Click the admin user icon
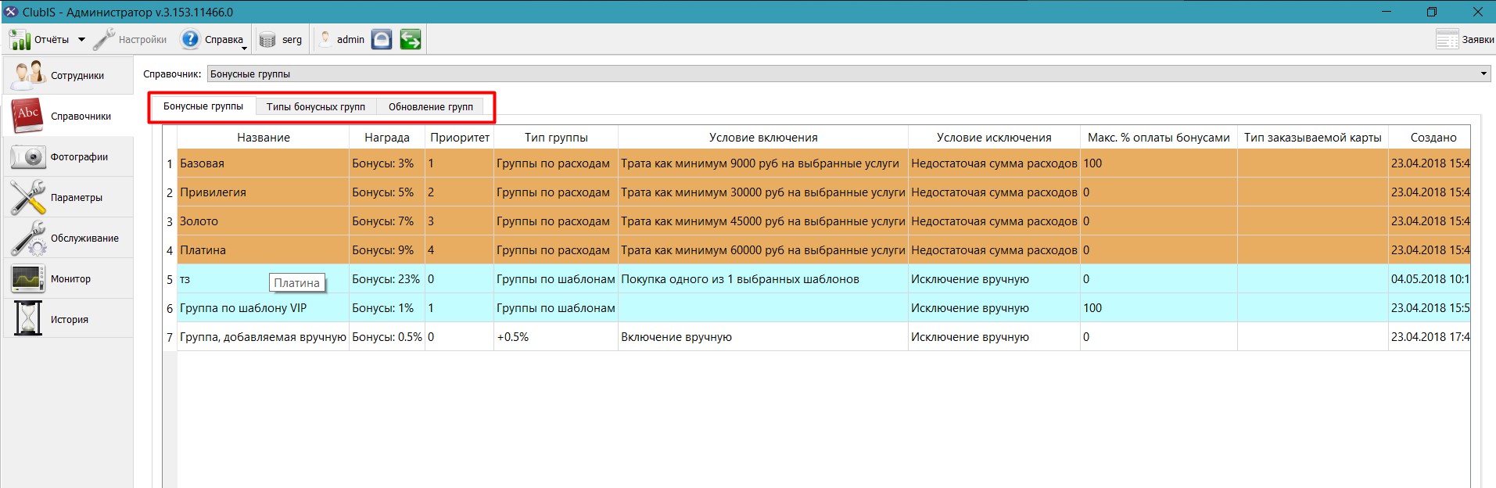This screenshot has width=1496, height=488. (326, 39)
